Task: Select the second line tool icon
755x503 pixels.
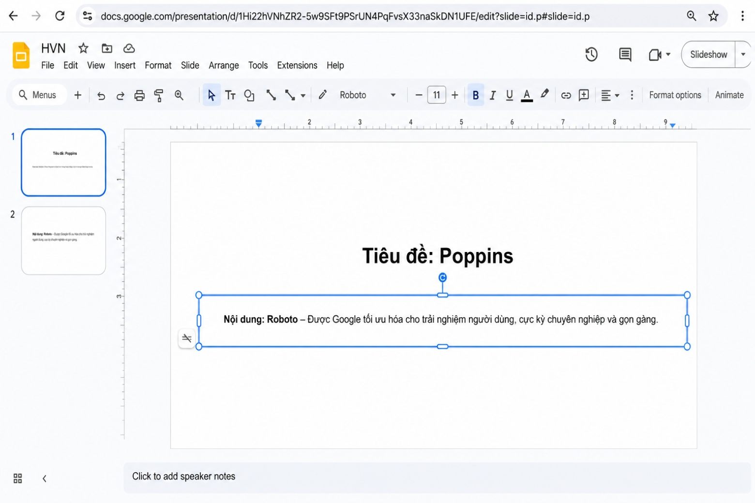Action: pos(290,95)
